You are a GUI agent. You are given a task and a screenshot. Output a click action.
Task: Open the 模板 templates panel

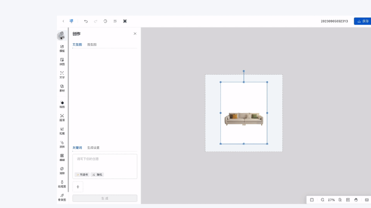(62, 48)
